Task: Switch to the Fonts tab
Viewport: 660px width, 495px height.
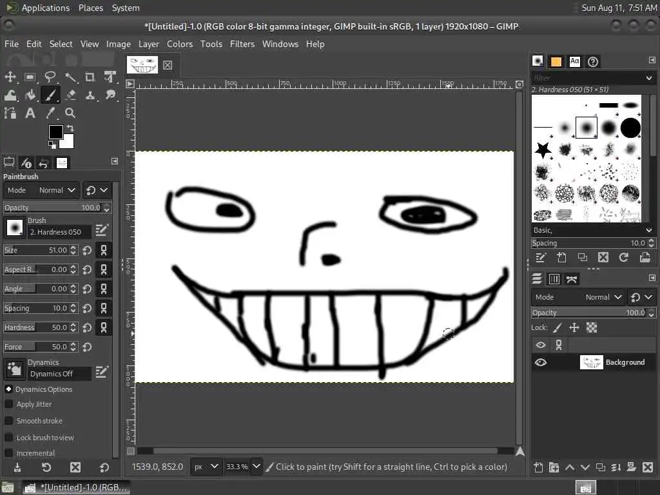Action: 574,62
